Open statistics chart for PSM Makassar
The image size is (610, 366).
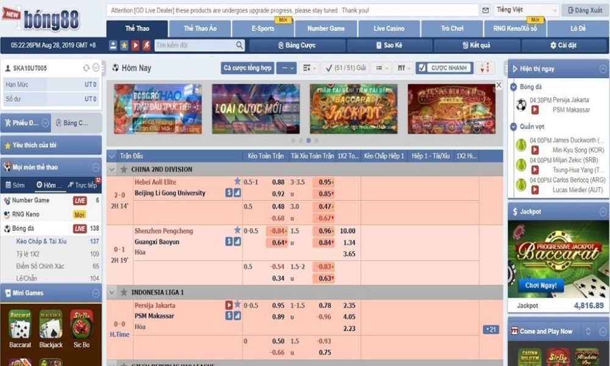click(237, 316)
